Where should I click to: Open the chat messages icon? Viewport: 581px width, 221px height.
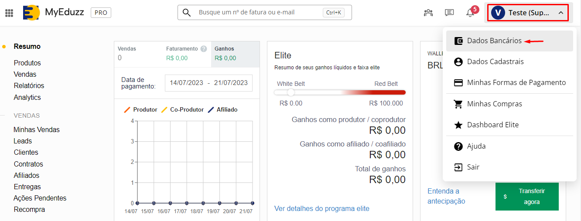coord(449,13)
